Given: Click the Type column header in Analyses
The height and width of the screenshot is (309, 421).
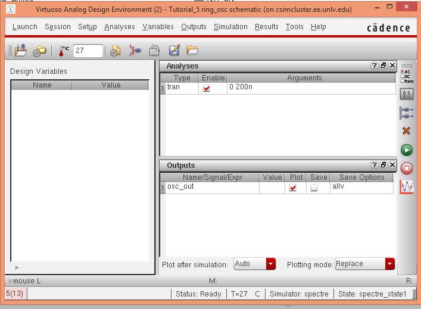Looking at the screenshot, I should (x=182, y=78).
